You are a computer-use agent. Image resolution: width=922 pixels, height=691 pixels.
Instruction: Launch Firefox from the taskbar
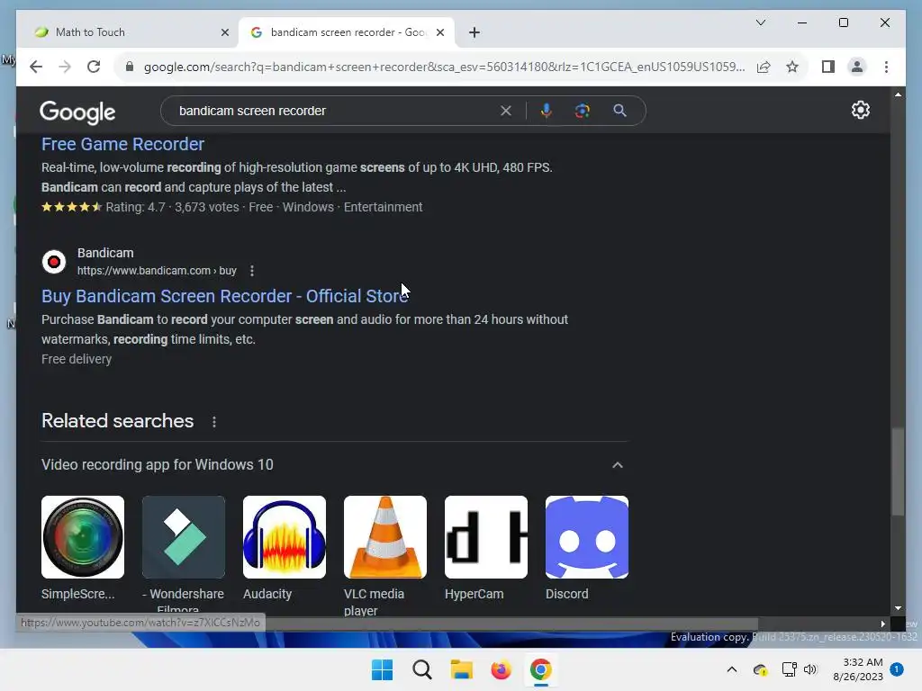(501, 669)
